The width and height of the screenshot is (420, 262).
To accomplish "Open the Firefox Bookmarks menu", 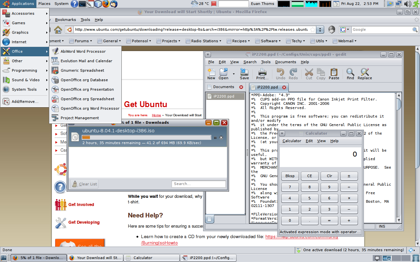I will (65, 20).
